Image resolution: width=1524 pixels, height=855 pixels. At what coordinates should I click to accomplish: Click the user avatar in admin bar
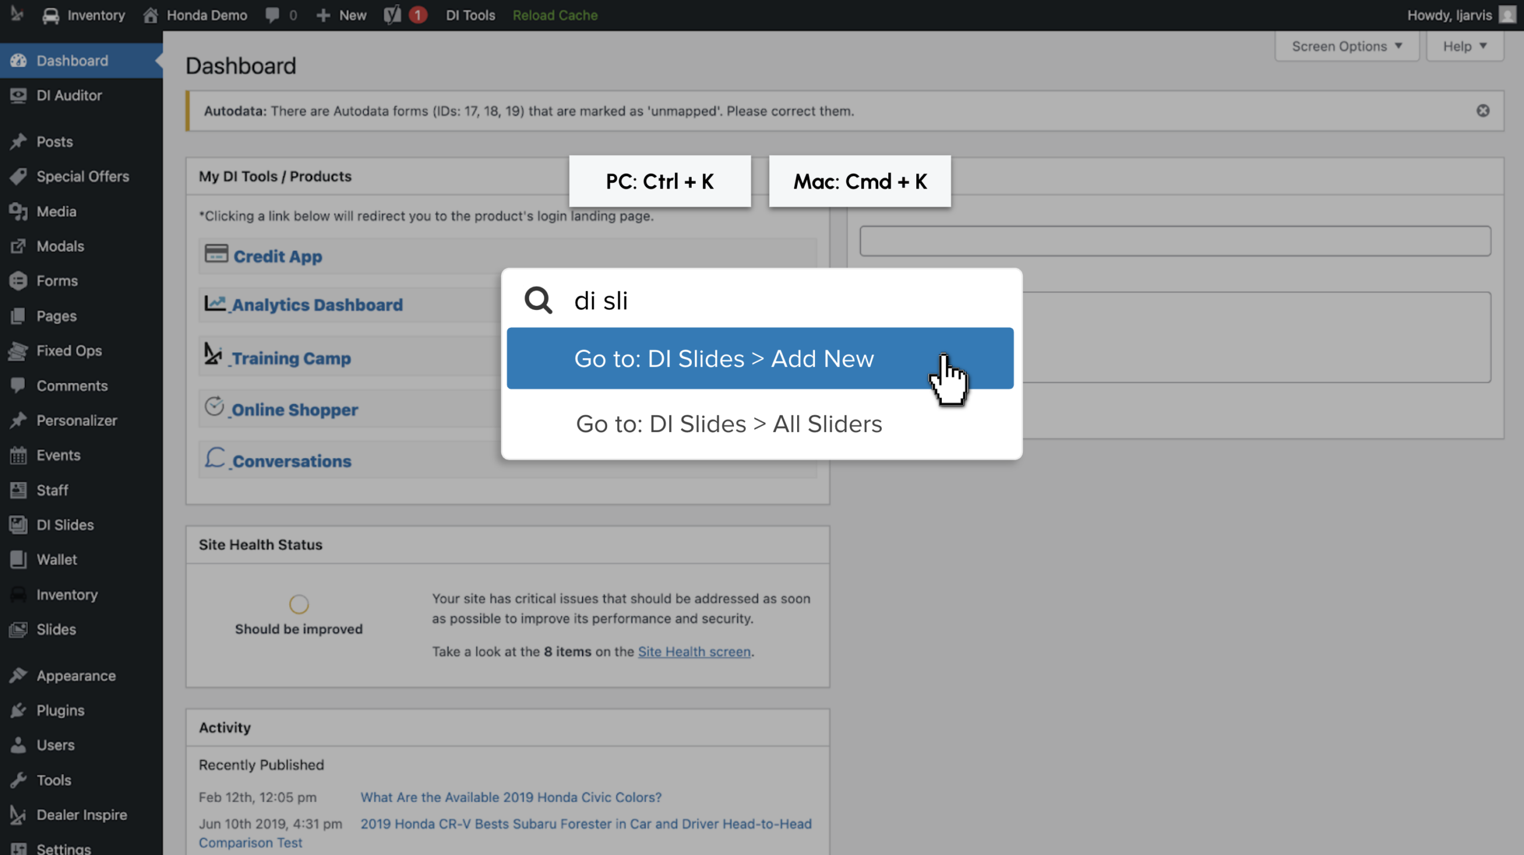(x=1507, y=15)
